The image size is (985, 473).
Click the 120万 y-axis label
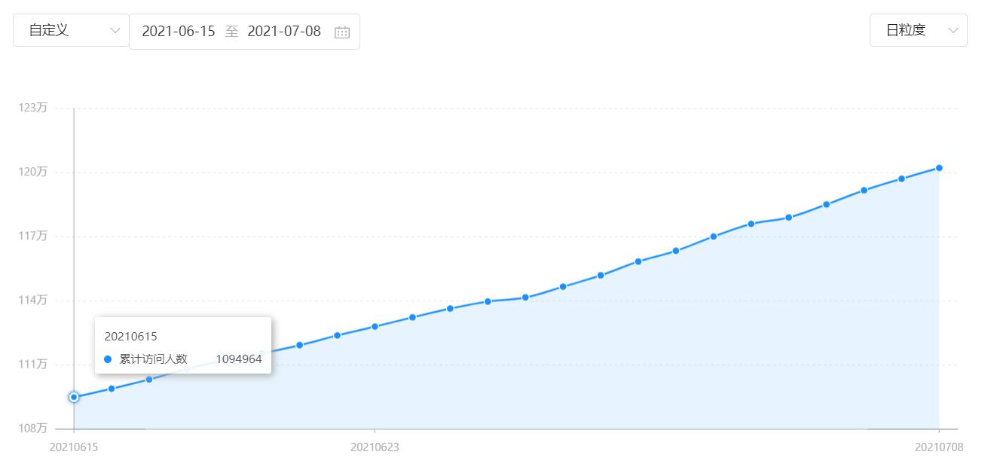(x=32, y=172)
